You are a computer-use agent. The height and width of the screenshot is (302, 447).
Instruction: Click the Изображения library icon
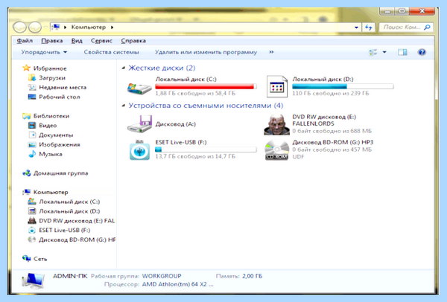31,144
